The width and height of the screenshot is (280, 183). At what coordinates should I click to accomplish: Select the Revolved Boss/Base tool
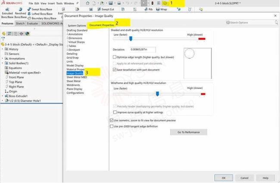tap(20, 13)
